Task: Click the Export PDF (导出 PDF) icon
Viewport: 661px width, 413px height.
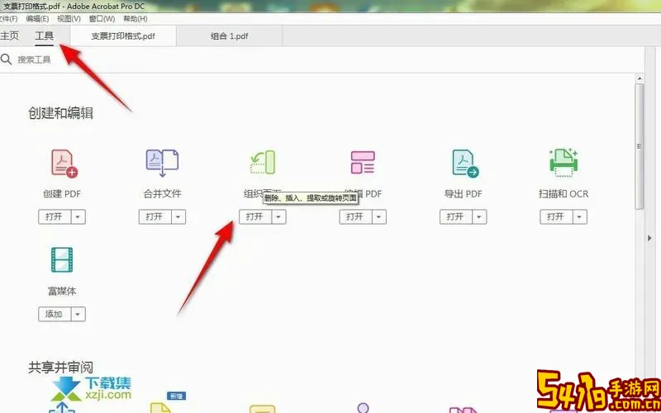Action: 465,163
